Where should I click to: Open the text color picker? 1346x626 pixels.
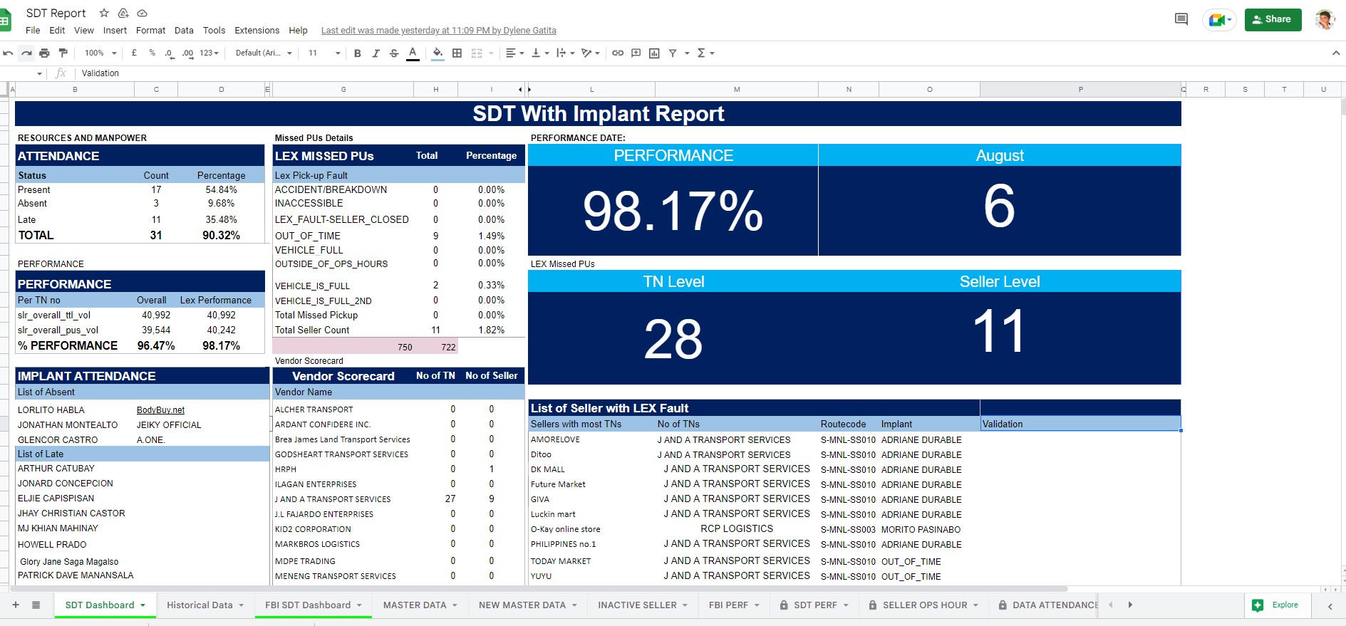413,53
